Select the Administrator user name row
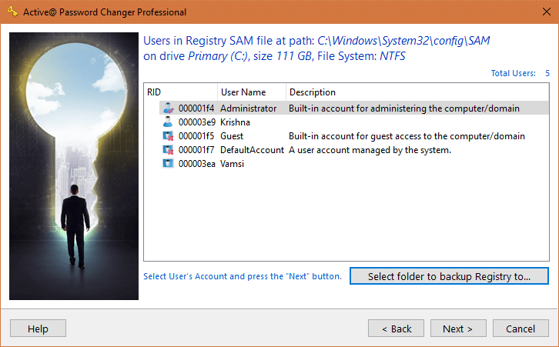This screenshot has width=559, height=347. click(x=353, y=108)
